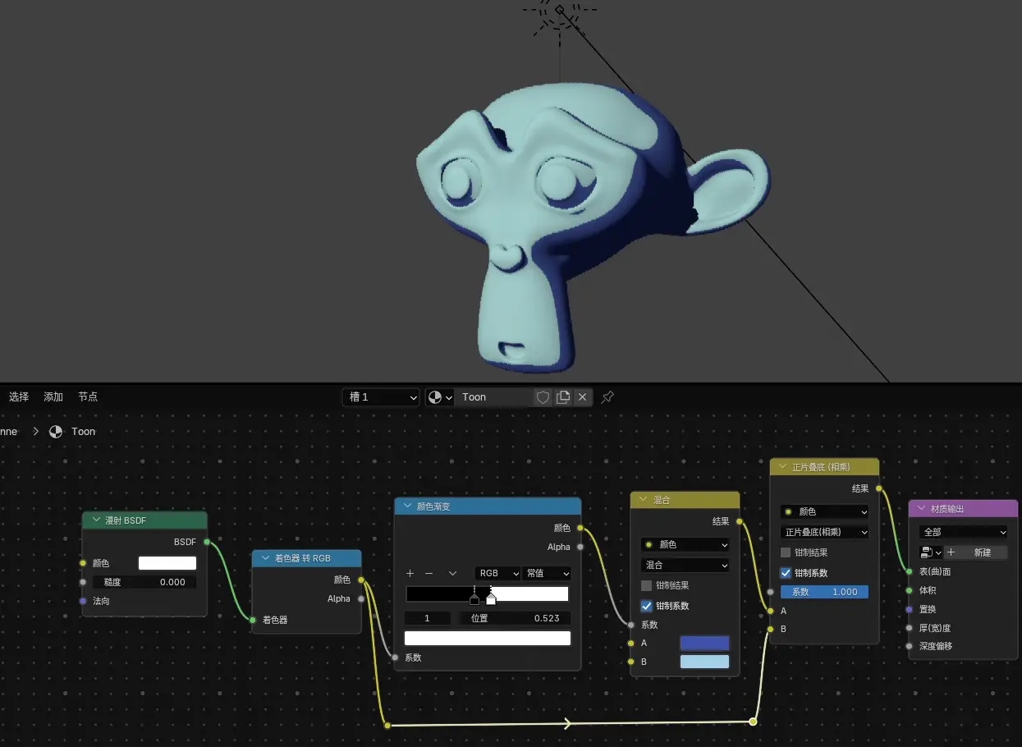Open the 选择 menu

pos(19,397)
